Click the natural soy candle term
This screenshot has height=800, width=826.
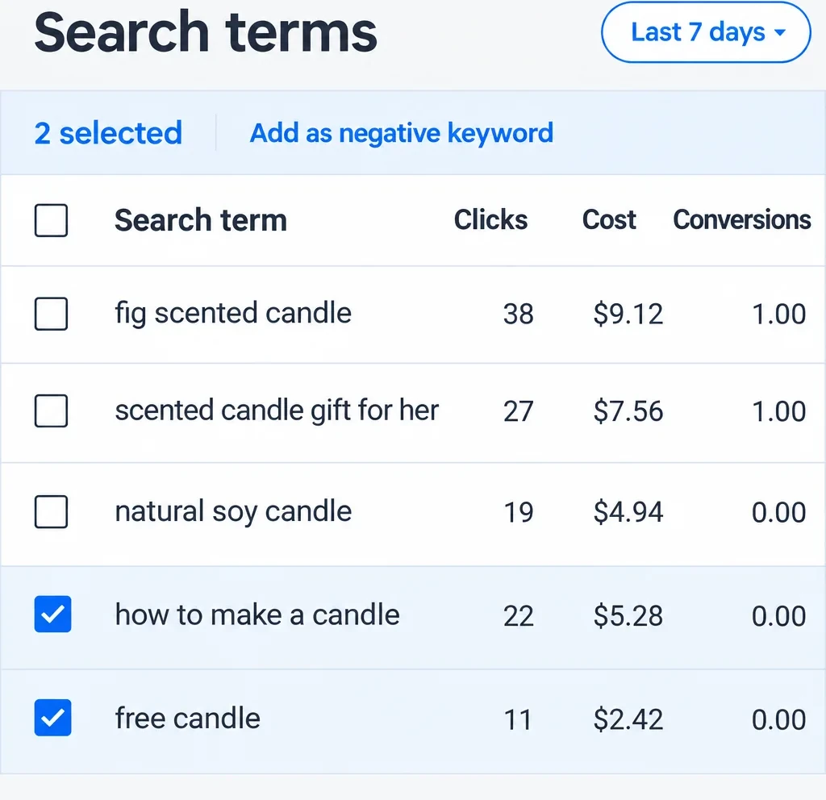[x=233, y=512]
